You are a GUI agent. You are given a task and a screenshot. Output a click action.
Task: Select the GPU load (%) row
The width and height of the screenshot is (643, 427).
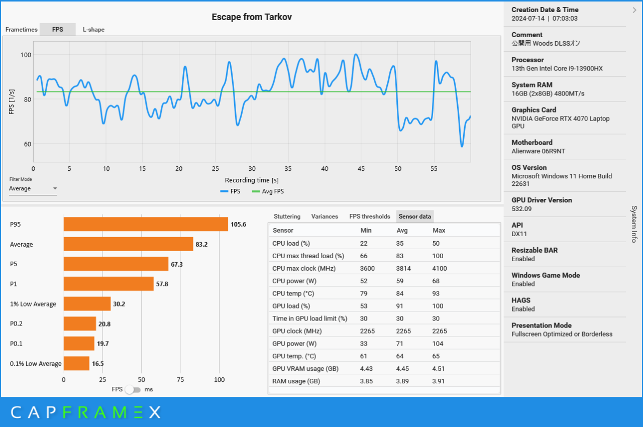(384, 306)
